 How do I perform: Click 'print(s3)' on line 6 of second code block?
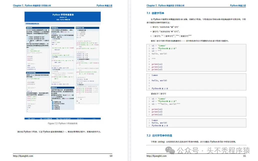coord(157,112)
